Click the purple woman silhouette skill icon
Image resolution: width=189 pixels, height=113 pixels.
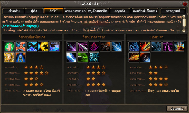(168, 47)
